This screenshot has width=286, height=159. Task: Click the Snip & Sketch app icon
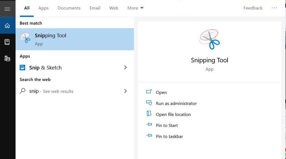pos(23,68)
